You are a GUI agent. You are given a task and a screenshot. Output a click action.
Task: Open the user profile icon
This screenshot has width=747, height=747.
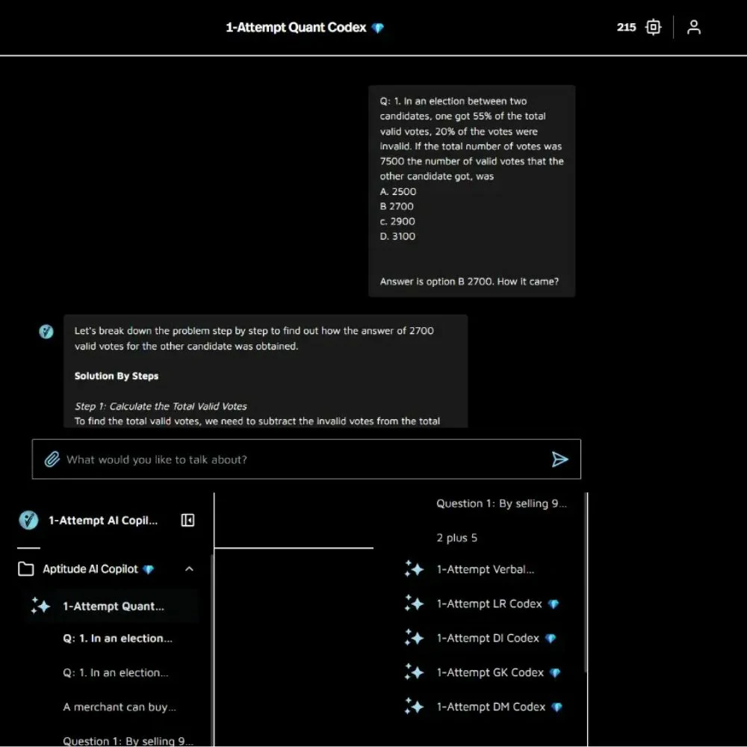pos(694,28)
